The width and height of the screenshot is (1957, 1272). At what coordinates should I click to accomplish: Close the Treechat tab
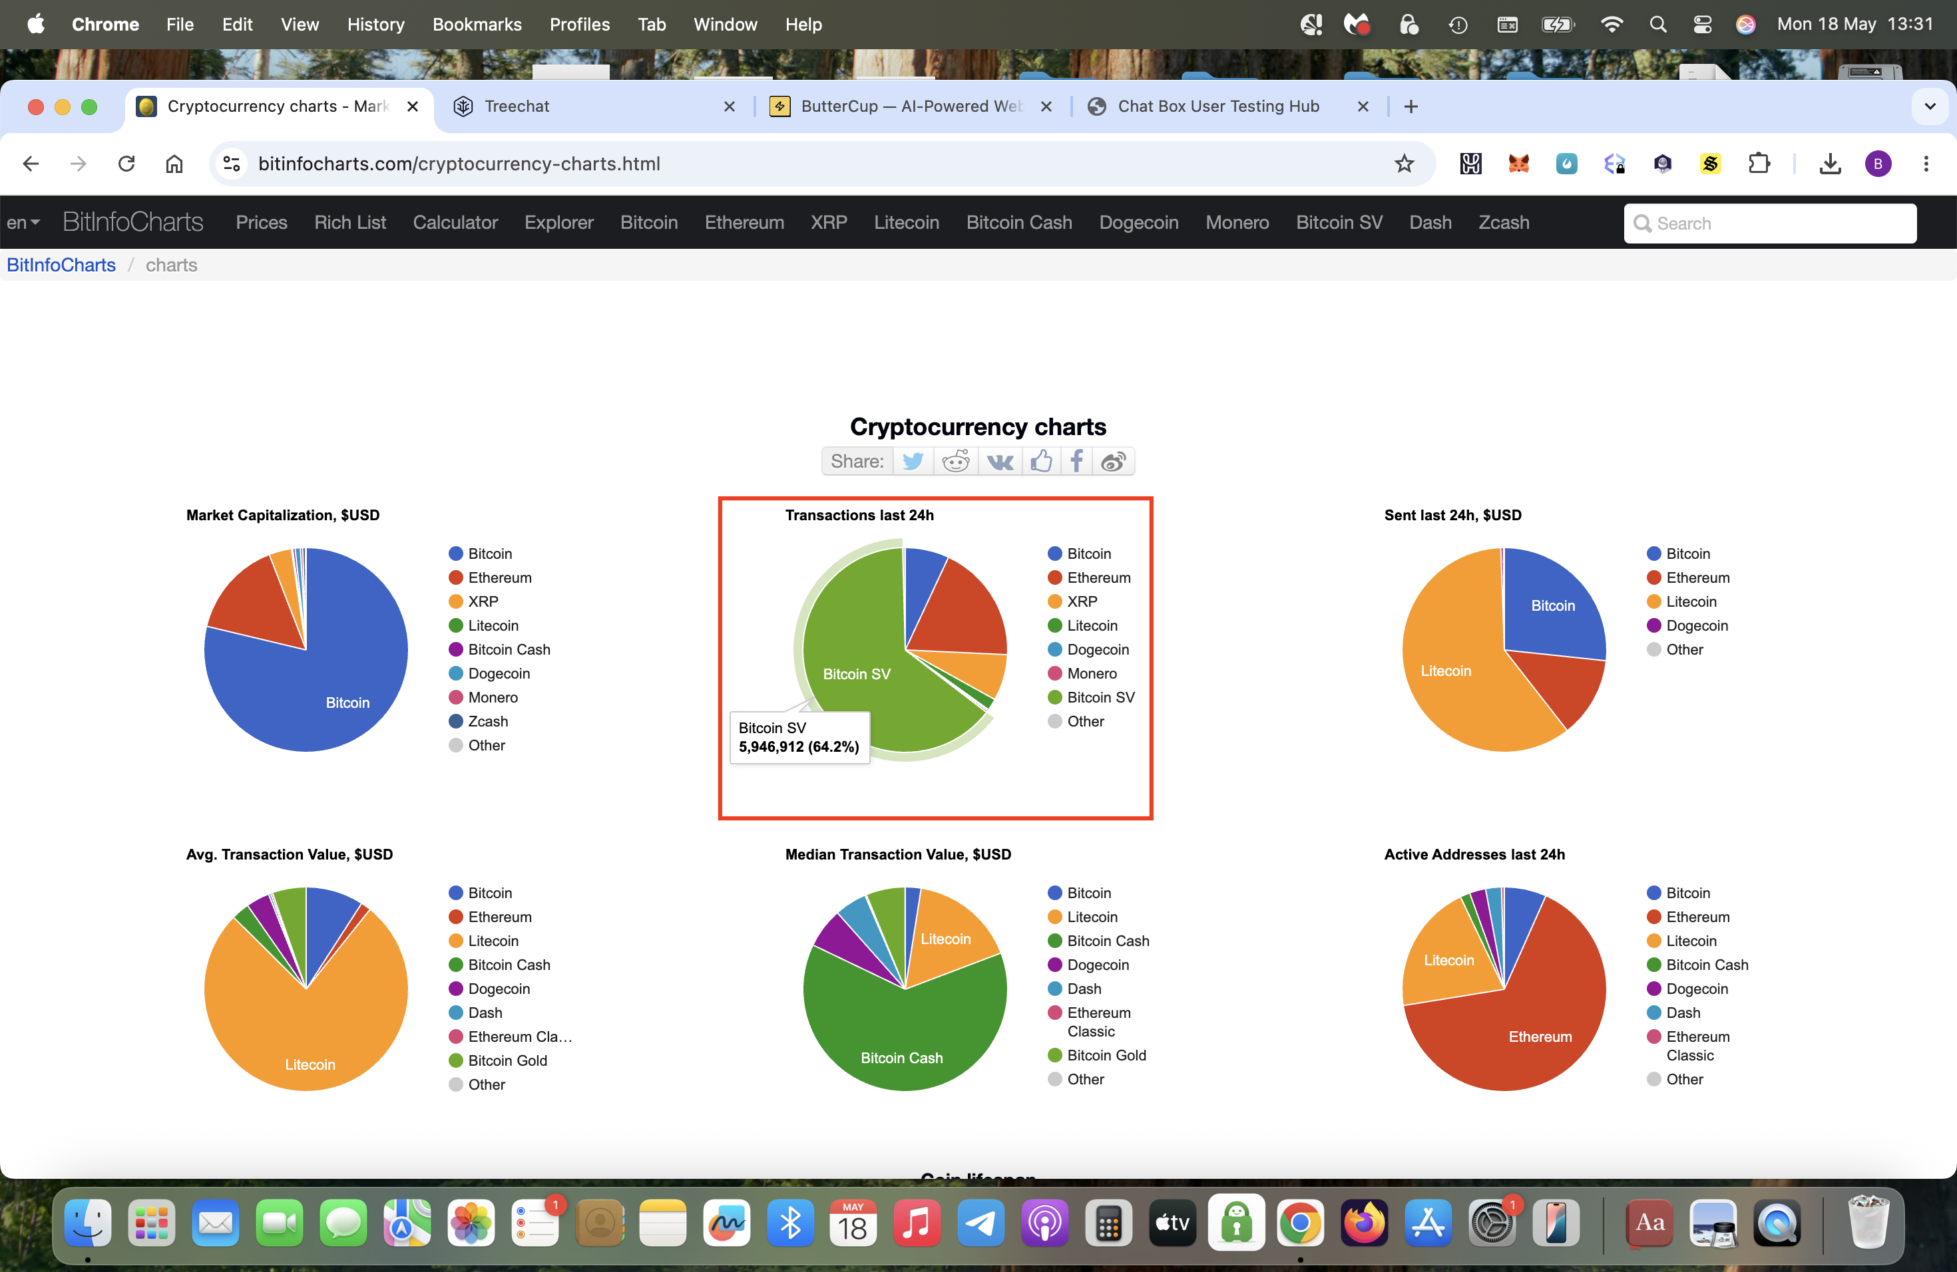(730, 106)
